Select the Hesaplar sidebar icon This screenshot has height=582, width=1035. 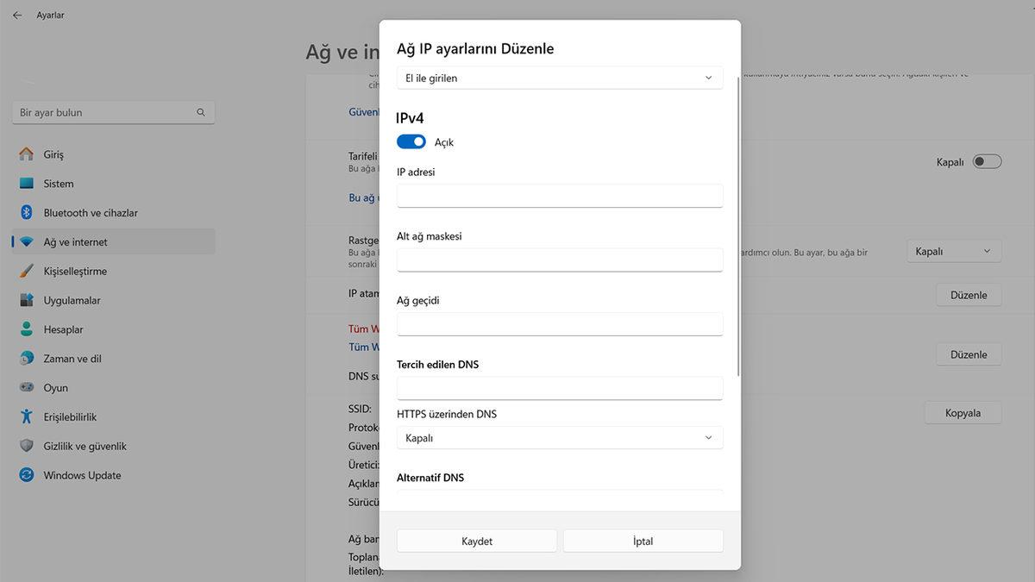(26, 329)
